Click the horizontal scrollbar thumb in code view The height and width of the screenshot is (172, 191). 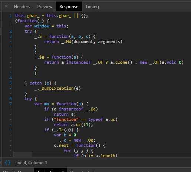tap(23, 155)
